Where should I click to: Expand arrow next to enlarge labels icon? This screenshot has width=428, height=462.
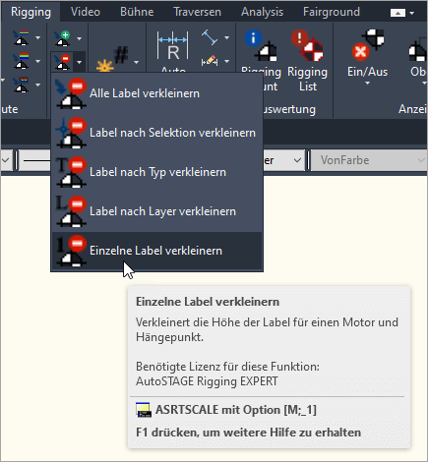pos(79,38)
